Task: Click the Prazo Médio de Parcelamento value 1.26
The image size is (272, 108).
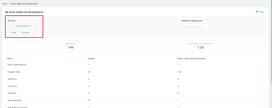Action: click(x=200, y=47)
